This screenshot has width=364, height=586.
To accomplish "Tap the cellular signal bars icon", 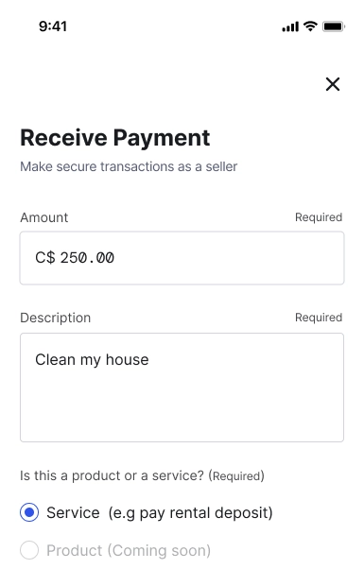I will [x=290, y=26].
